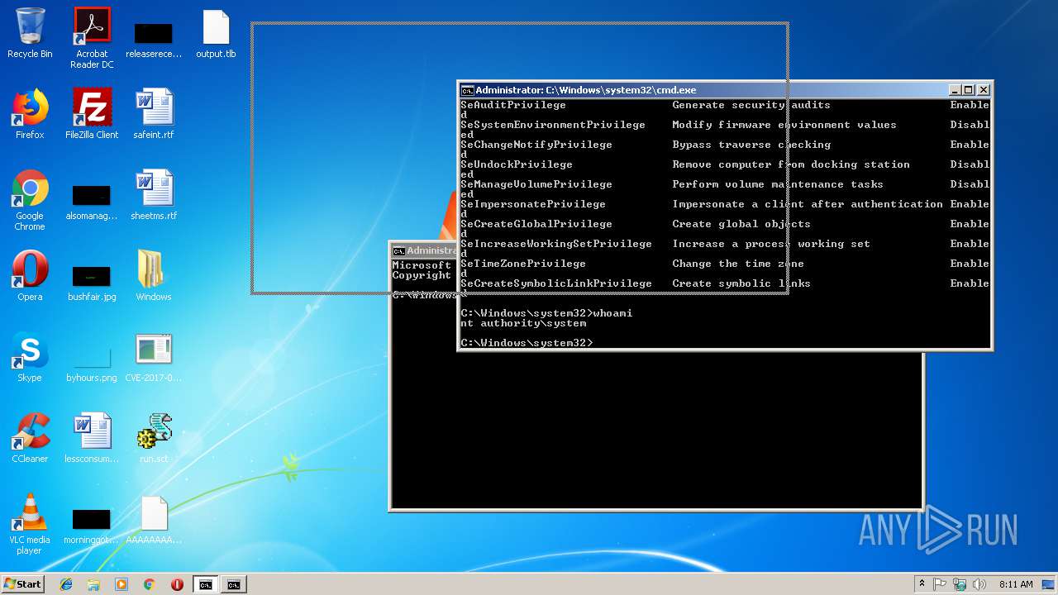The width and height of the screenshot is (1058, 595).
Task: Open system menu icon of front cmd window
Action: [x=467, y=90]
